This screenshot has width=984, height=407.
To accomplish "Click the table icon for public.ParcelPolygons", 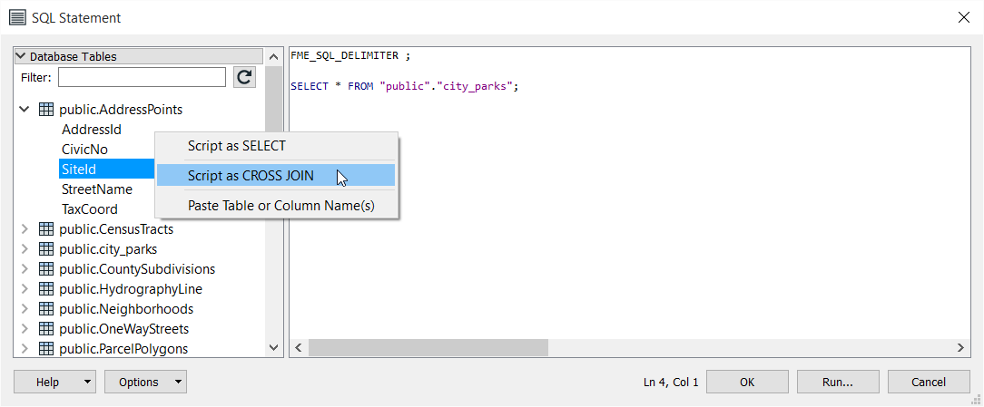I will tap(45, 349).
